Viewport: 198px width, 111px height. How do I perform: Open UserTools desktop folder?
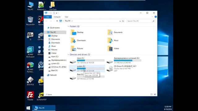click(x=53, y=6)
